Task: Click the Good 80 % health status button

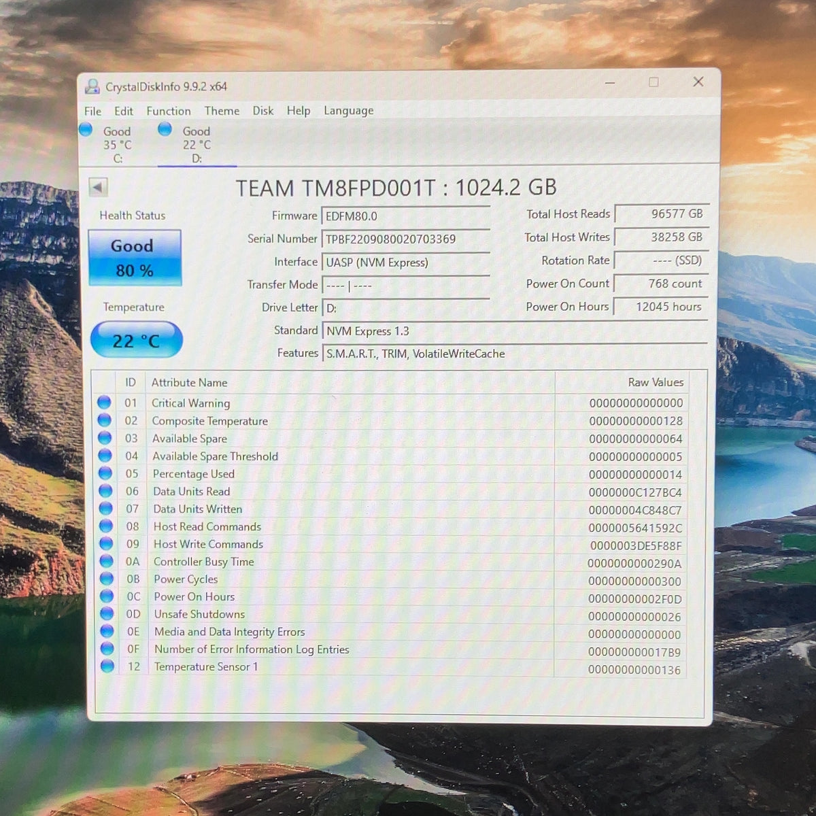Action: point(135,258)
